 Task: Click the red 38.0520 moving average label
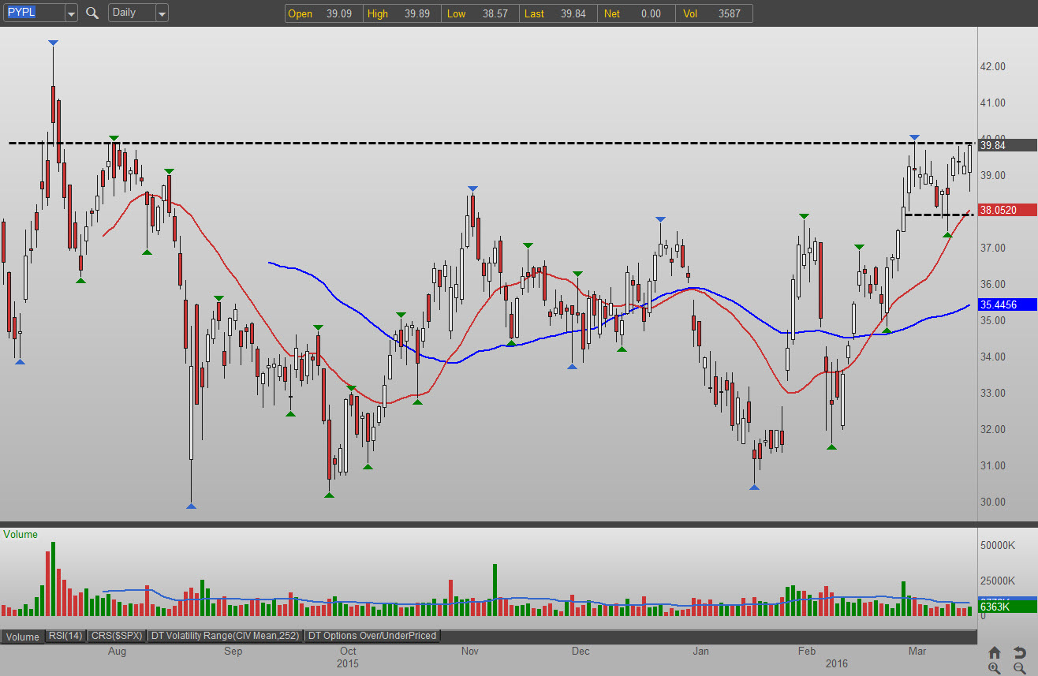point(1007,210)
